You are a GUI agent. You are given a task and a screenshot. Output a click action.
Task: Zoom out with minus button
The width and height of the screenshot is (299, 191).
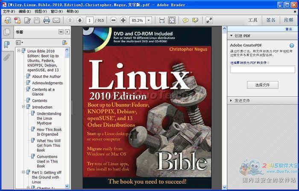pyautogui.click(x=113, y=20)
